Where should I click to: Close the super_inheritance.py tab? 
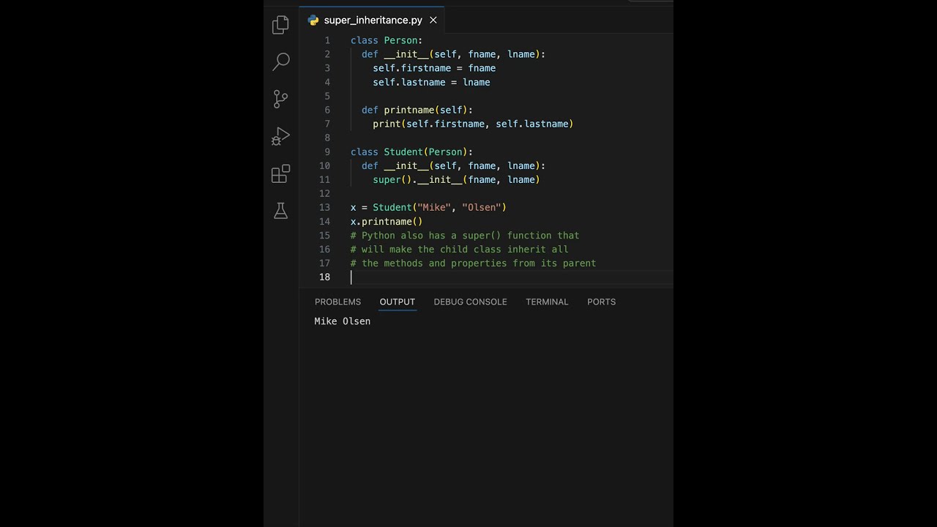pos(433,20)
